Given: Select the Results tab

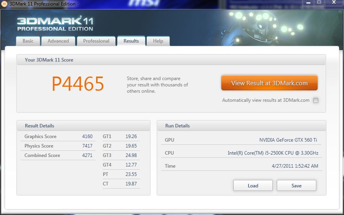Looking at the screenshot, I should pyautogui.click(x=131, y=41).
